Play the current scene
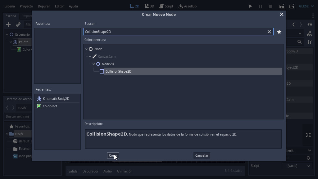 click(281, 6)
